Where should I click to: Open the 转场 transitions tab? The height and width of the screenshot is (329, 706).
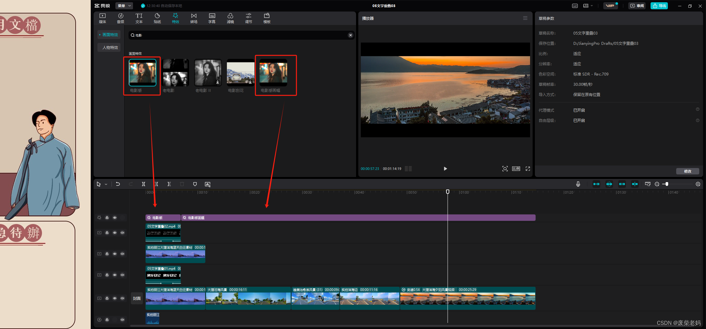pyautogui.click(x=194, y=18)
